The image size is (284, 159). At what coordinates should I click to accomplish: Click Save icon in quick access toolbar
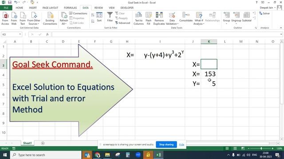pyautogui.click(x=10, y=2)
